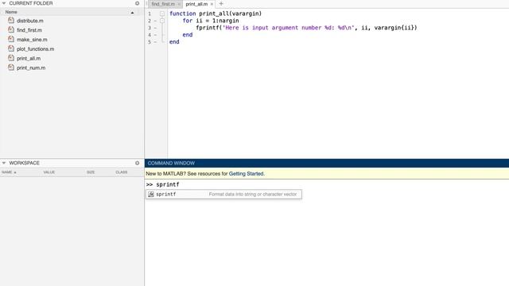Click the COMMAND WINDOW title bar
The height and width of the screenshot is (286, 509).
pyautogui.click(x=327, y=163)
